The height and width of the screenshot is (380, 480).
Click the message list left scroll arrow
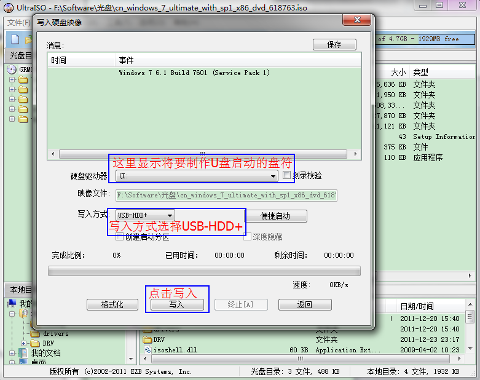click(53, 154)
